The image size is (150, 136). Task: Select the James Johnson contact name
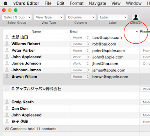tap(26, 63)
